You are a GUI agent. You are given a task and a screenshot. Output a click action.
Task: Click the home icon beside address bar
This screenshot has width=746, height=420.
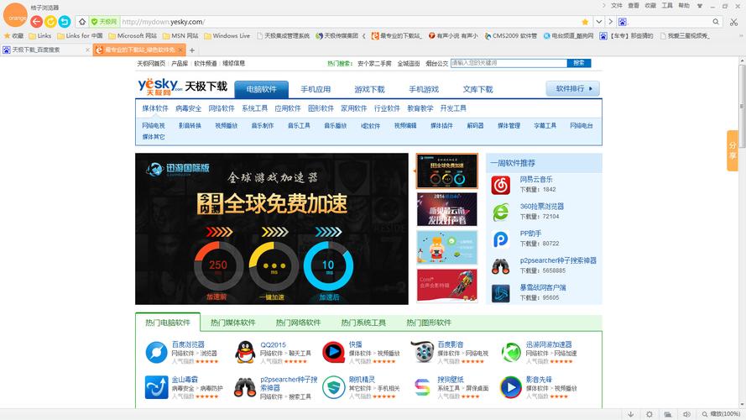pos(82,22)
